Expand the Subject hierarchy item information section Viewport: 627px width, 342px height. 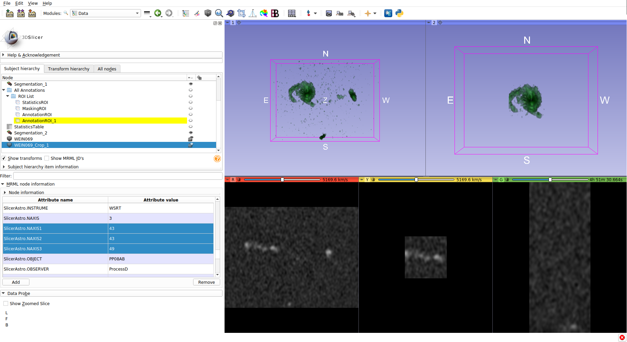pos(43,167)
